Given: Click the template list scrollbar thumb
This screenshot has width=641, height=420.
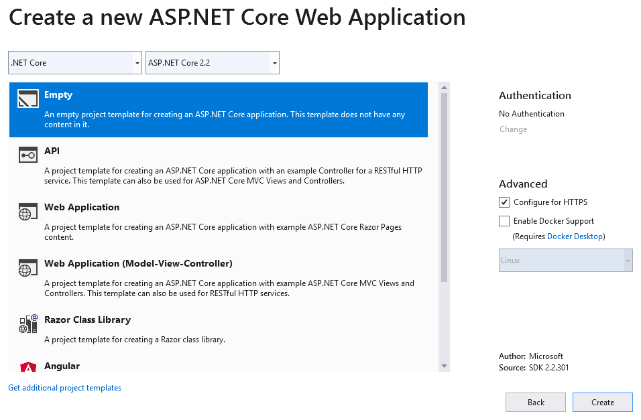Looking at the screenshot, I should coord(444,188).
